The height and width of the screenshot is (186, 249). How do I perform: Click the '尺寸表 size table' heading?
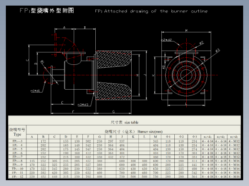(124, 123)
